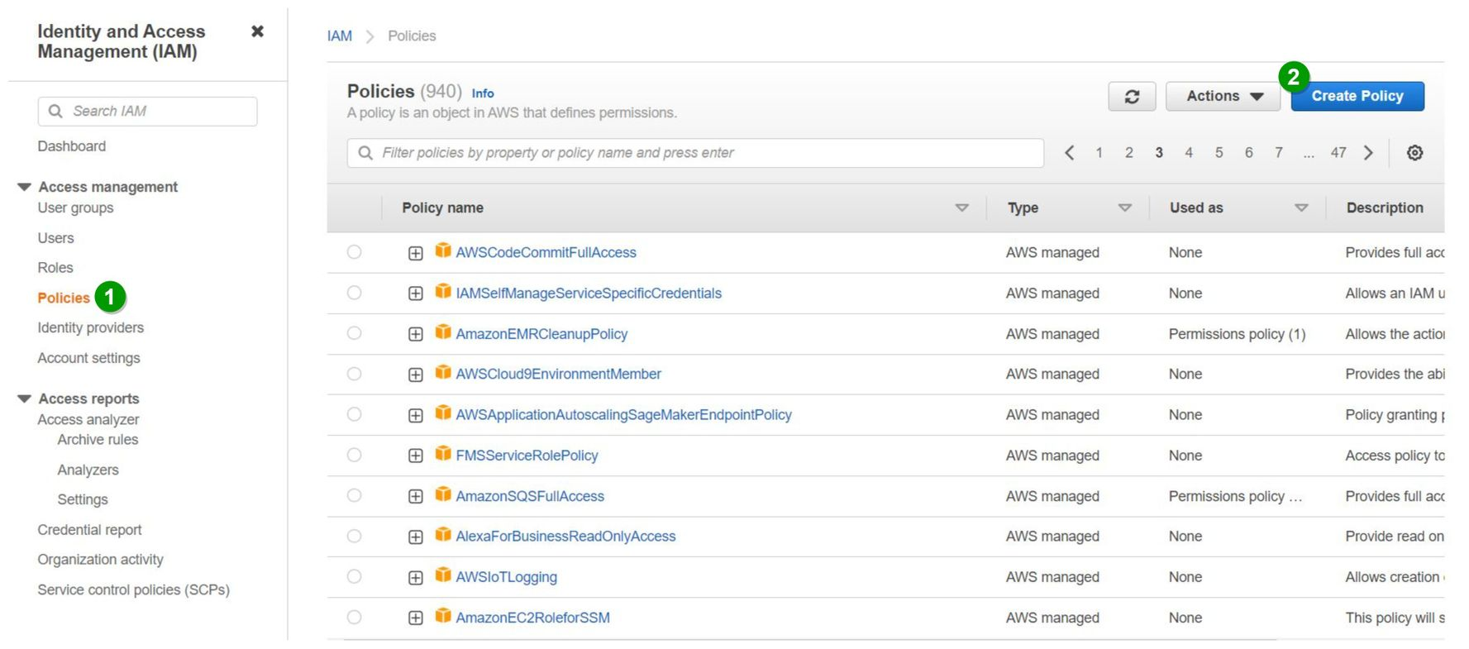Select the AWSCodeCommitFullAccess radio button
1469x649 pixels.
354,252
